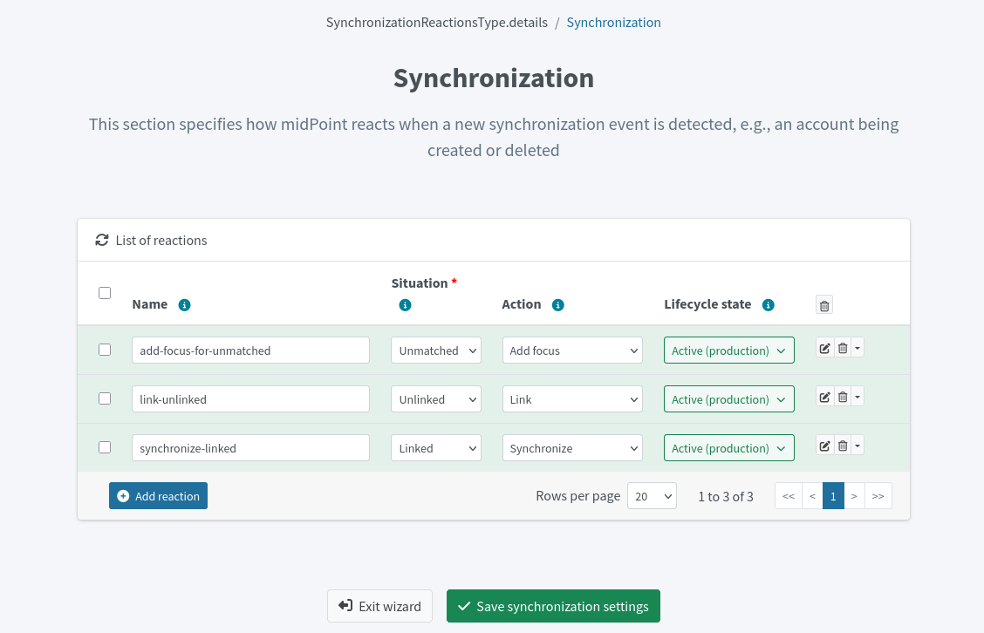Click the Synchronization breadcrumb link
The image size is (984, 633).
point(613,22)
